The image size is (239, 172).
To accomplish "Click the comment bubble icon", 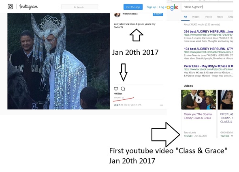I will tap(123, 88).
